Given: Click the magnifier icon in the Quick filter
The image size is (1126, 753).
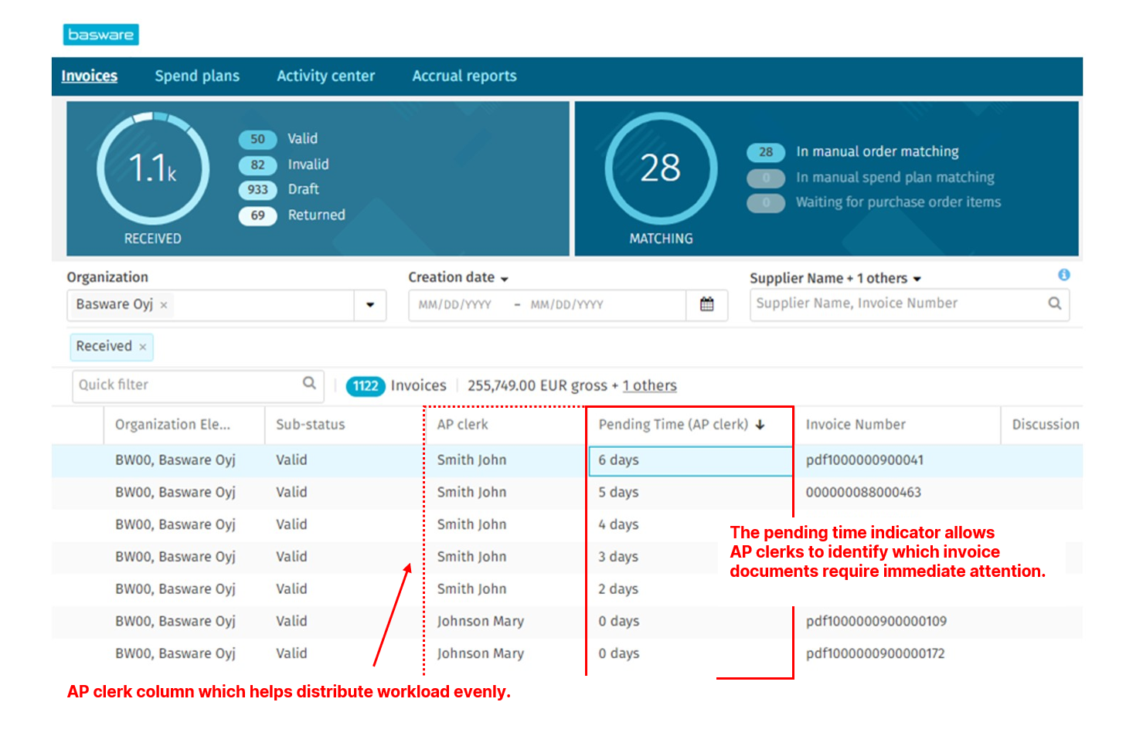Looking at the screenshot, I should tap(308, 384).
